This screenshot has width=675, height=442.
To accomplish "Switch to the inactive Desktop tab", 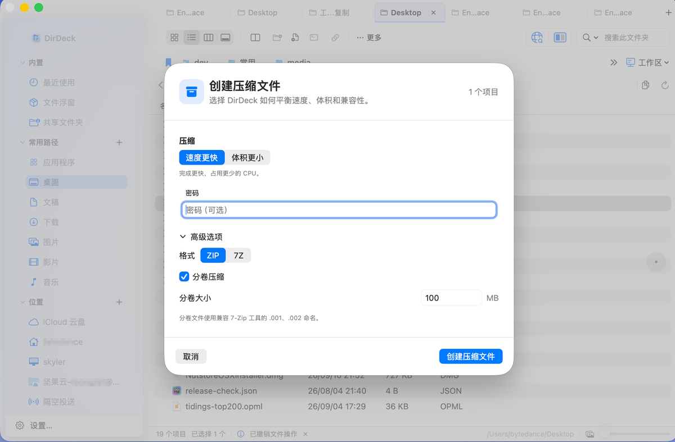I will click(x=257, y=12).
